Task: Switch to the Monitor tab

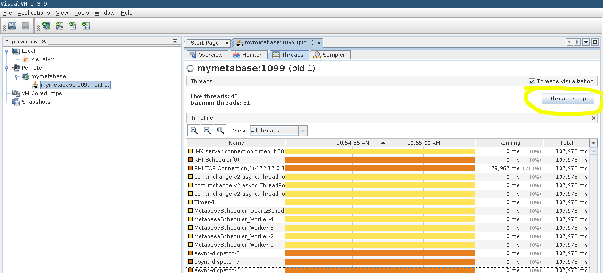Action: pos(247,55)
